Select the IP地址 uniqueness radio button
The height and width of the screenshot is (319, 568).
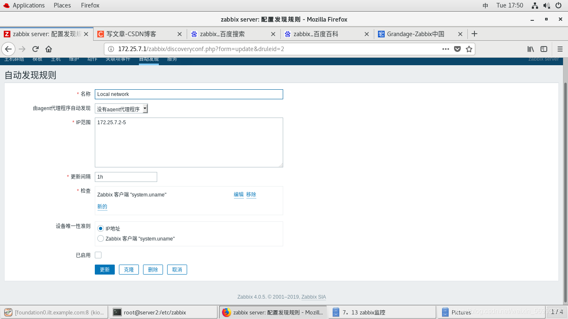pyautogui.click(x=100, y=228)
